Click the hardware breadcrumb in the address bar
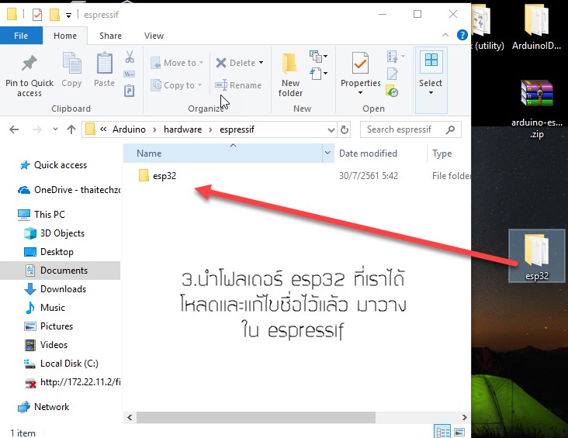 182,129
